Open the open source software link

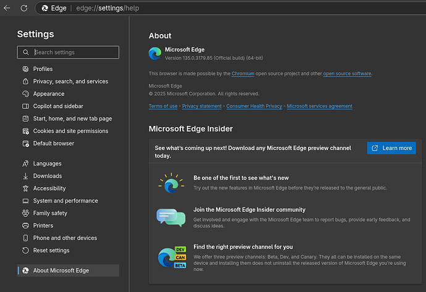[x=347, y=73]
